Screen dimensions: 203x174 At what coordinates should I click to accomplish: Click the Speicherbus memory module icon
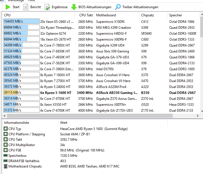point(5,155)
